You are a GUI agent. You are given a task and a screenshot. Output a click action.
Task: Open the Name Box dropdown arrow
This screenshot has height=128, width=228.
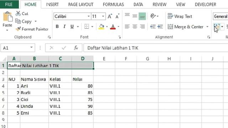coord(31,47)
